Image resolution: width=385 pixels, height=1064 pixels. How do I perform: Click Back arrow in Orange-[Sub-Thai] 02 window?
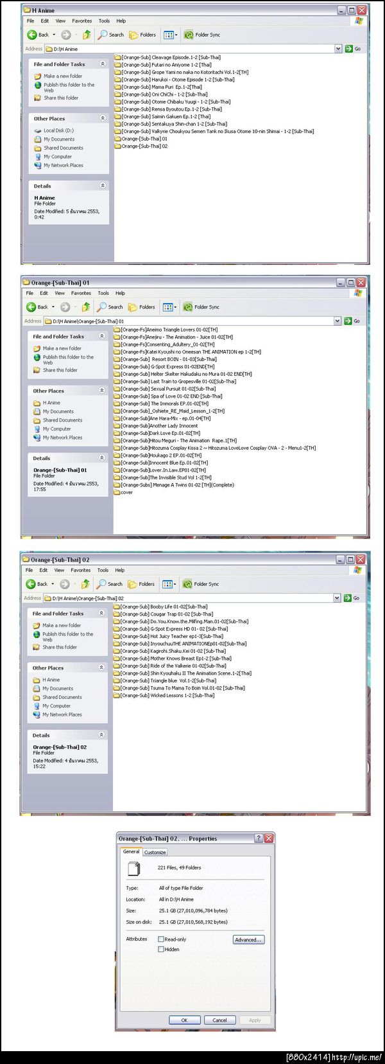(x=31, y=584)
